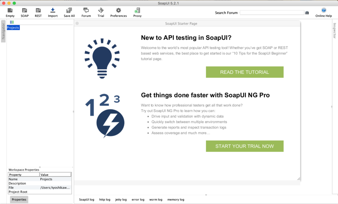Toggle navigator view mode icon
This screenshot has height=204, width=338.
point(12,22)
